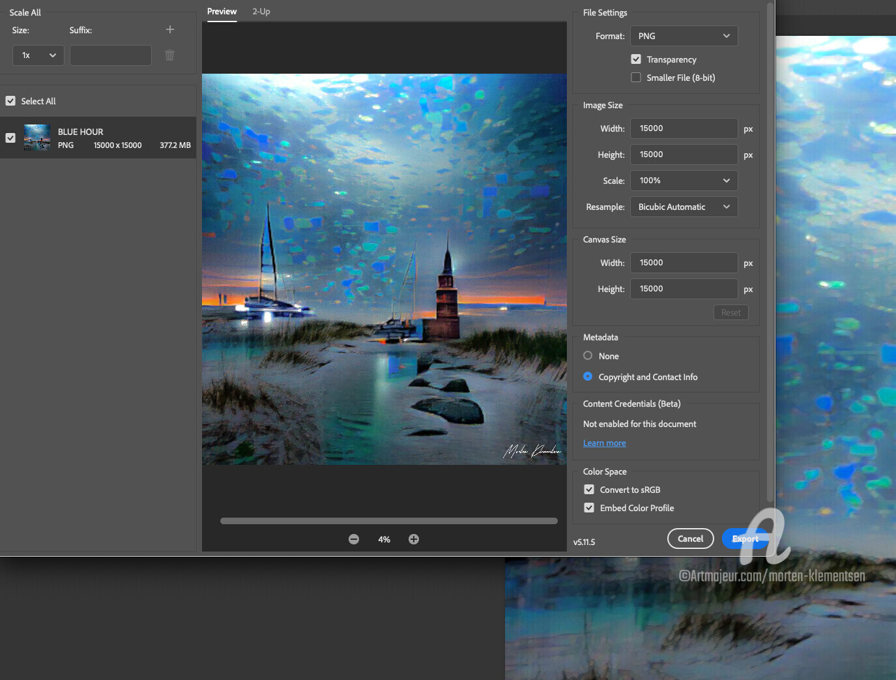Viewport: 896px width, 680px height.
Task: Toggle the Select All checkbox
Action: (x=10, y=101)
